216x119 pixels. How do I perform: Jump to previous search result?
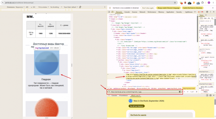pyautogui.click(x=184, y=92)
